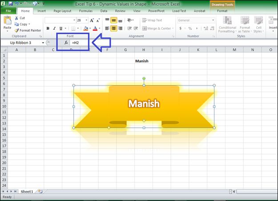Click the Undo icon in title bar
The image size is (278, 201).
(17, 4)
